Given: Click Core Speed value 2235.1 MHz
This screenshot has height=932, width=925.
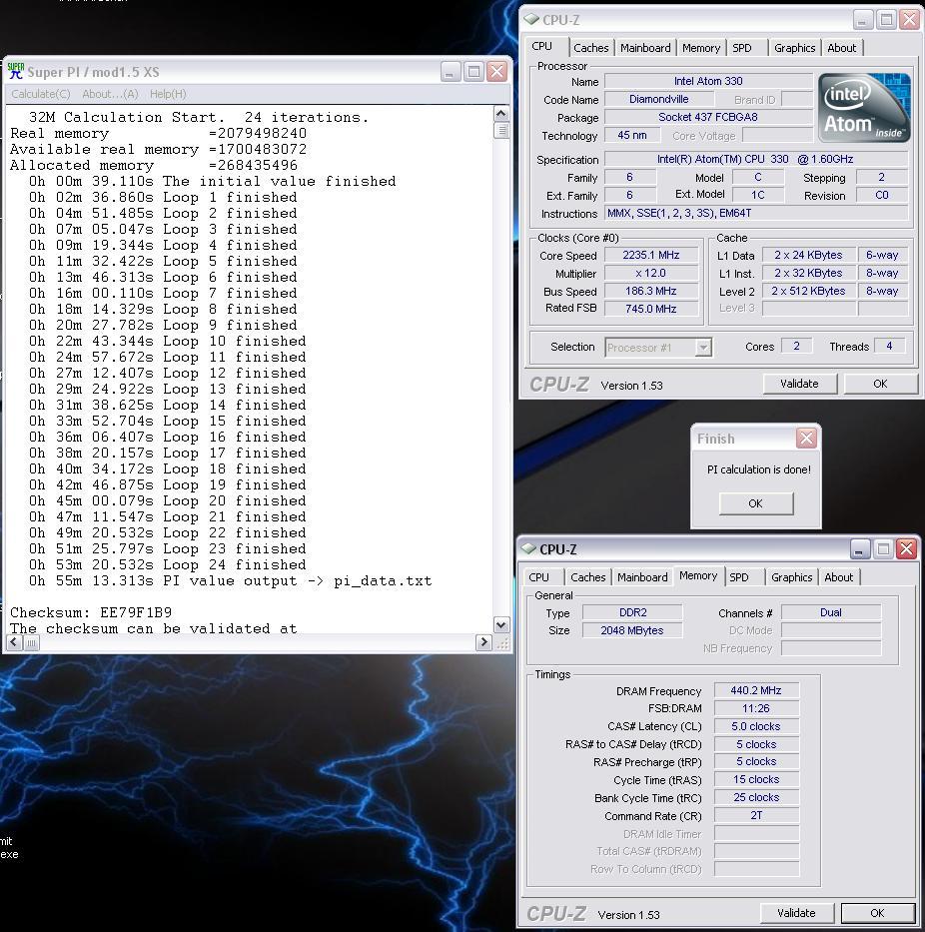Looking at the screenshot, I should [651, 255].
